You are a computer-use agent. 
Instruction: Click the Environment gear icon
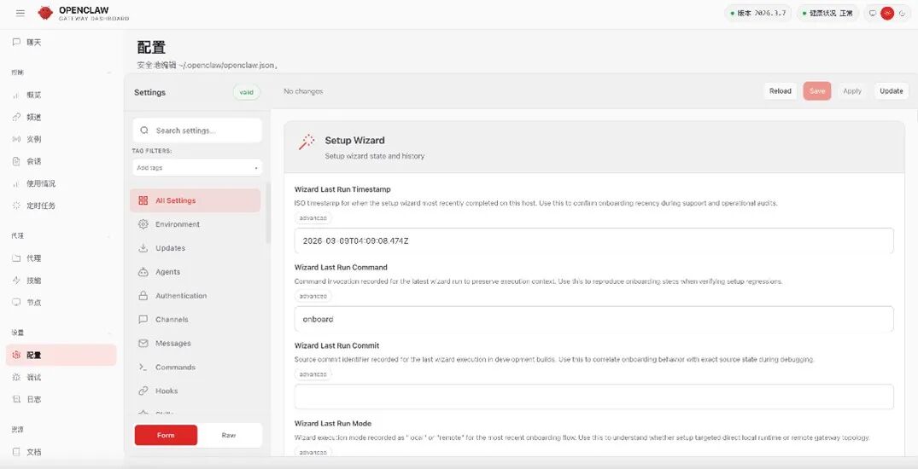(x=143, y=224)
